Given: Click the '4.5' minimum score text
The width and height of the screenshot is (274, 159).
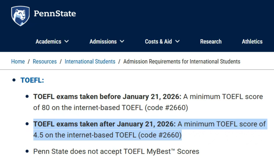Looking at the screenshot, I should tap(38, 135).
